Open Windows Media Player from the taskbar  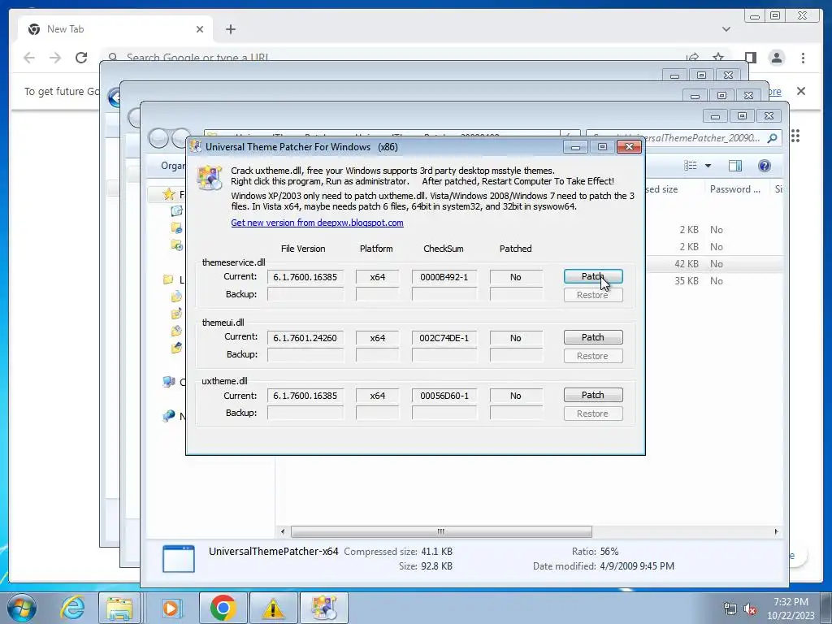pyautogui.click(x=171, y=608)
